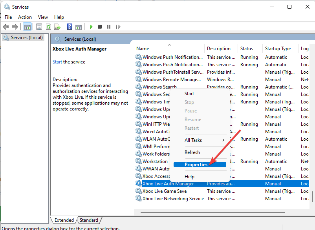Image resolution: width=315 pixels, height=230 pixels.
Task: Click the gear icon beside Xbox Access
Action: [138, 176]
